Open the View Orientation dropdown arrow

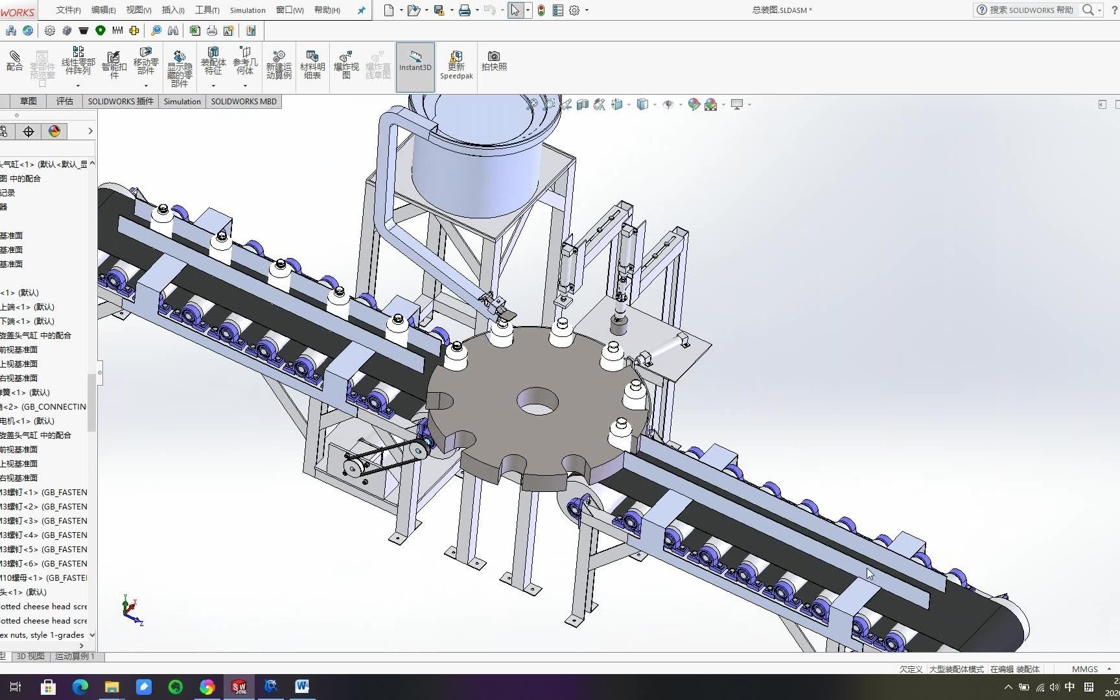629,104
